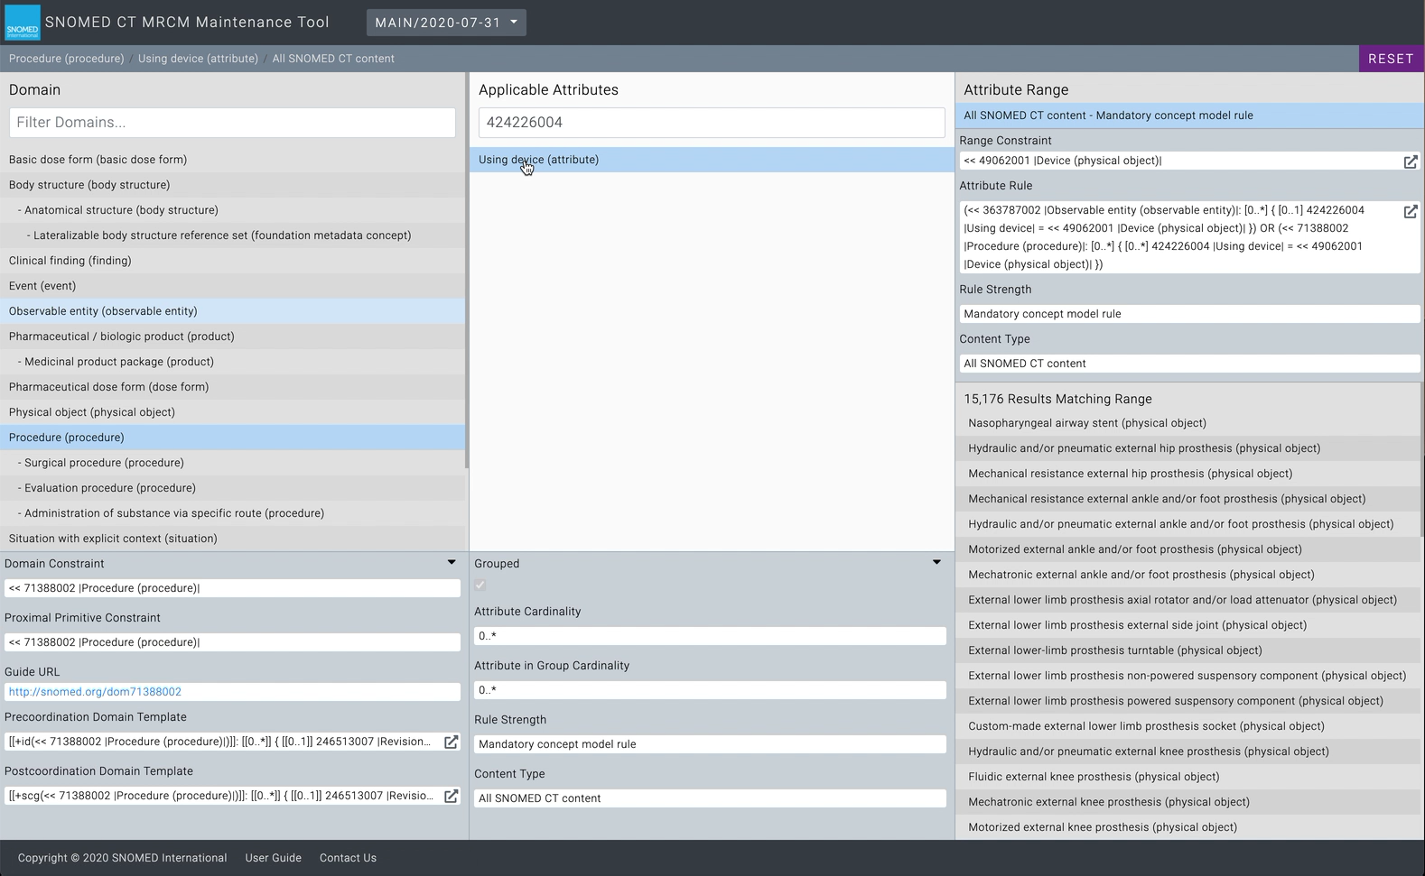Focus the Filter Domains input
1425x876 pixels.
(x=232, y=123)
